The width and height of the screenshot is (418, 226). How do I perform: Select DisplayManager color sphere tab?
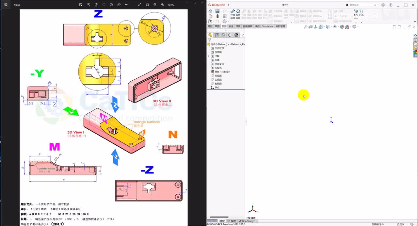coord(236,35)
